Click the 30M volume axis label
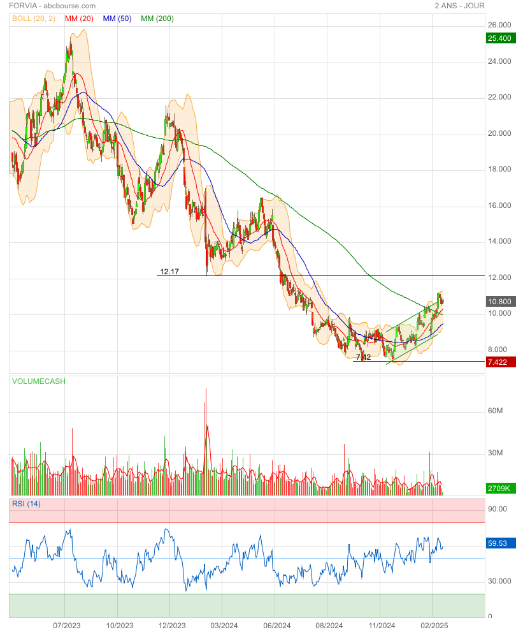This screenshot has width=516, height=632. tap(495, 453)
